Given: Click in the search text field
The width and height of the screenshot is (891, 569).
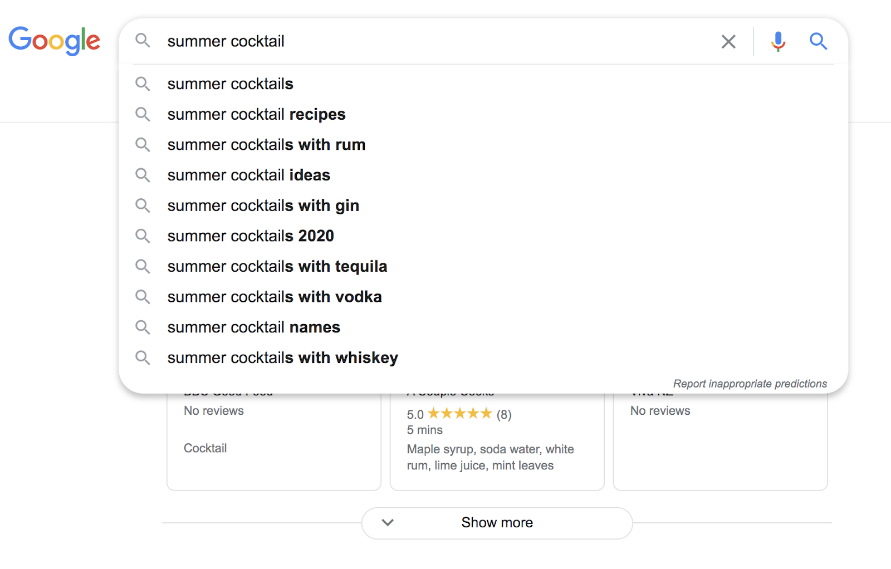Looking at the screenshot, I should click(434, 41).
